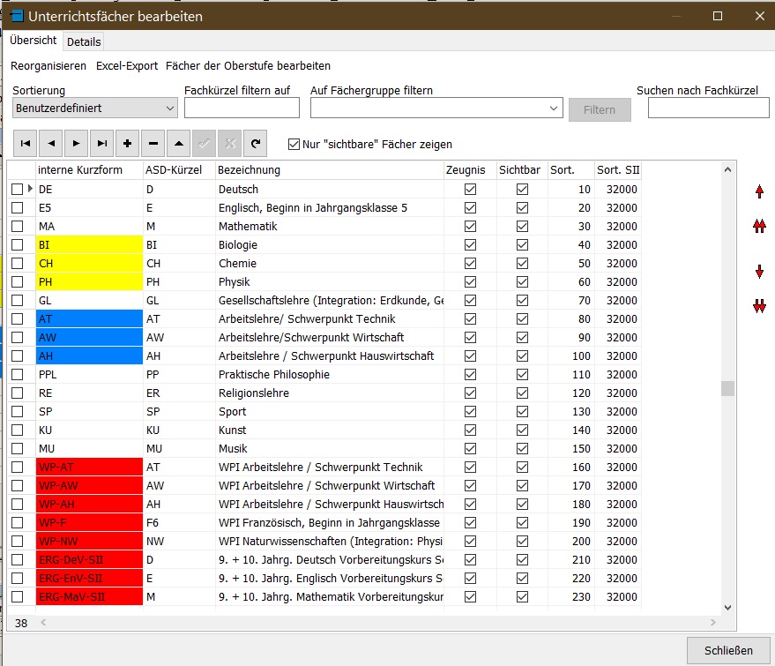Image resolution: width=775 pixels, height=666 pixels.
Task: Click the Excel-Export menu item
Action: [x=127, y=66]
